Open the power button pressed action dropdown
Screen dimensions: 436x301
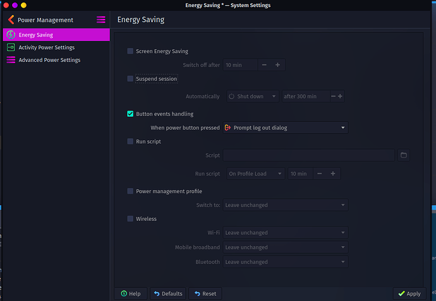[285, 127]
